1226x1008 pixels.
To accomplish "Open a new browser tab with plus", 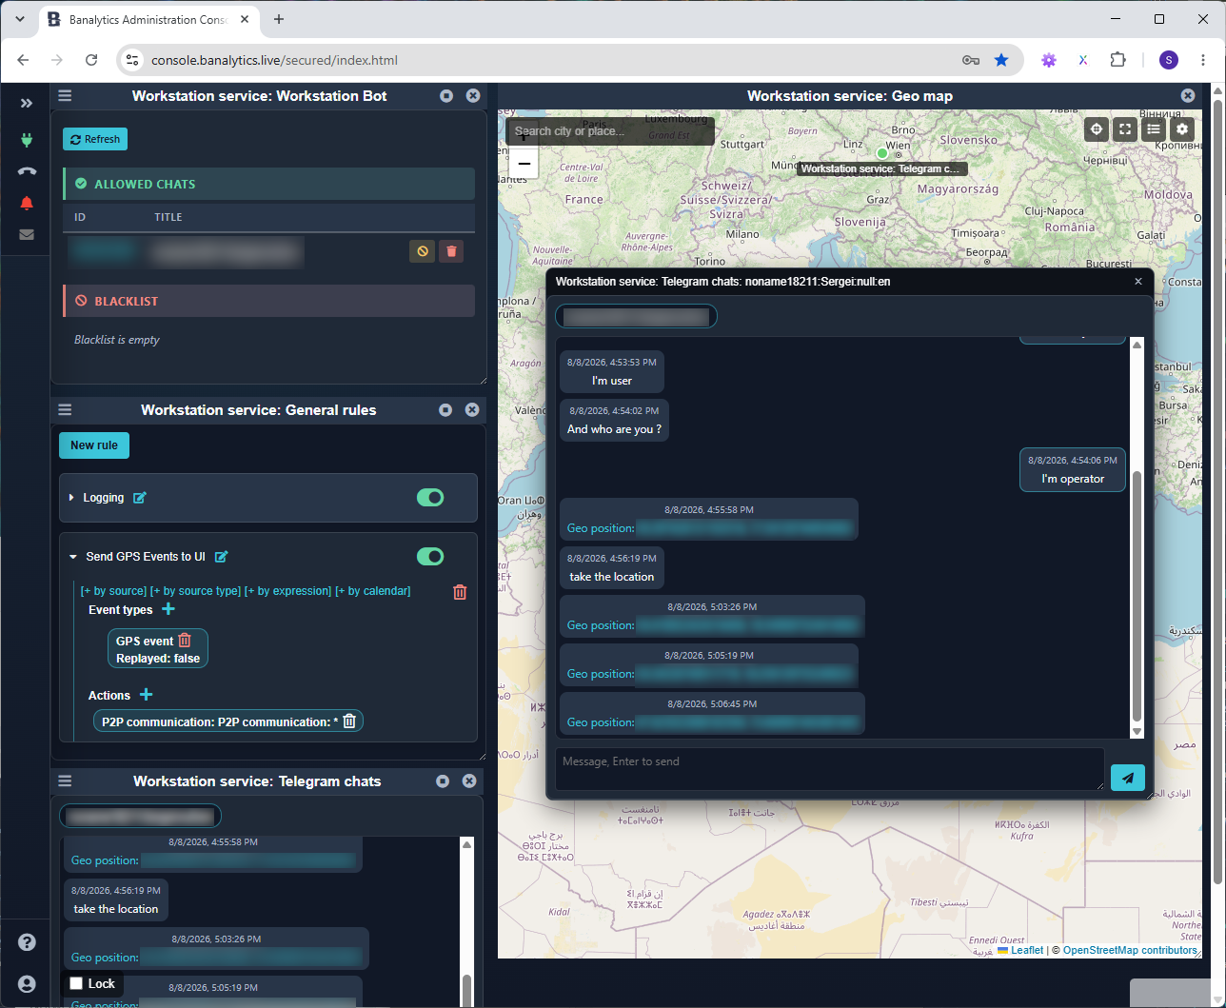I will pos(279,19).
